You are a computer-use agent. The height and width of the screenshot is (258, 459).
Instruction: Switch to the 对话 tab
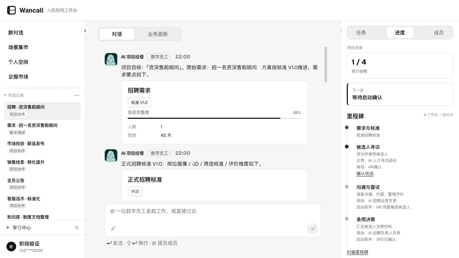click(x=117, y=34)
